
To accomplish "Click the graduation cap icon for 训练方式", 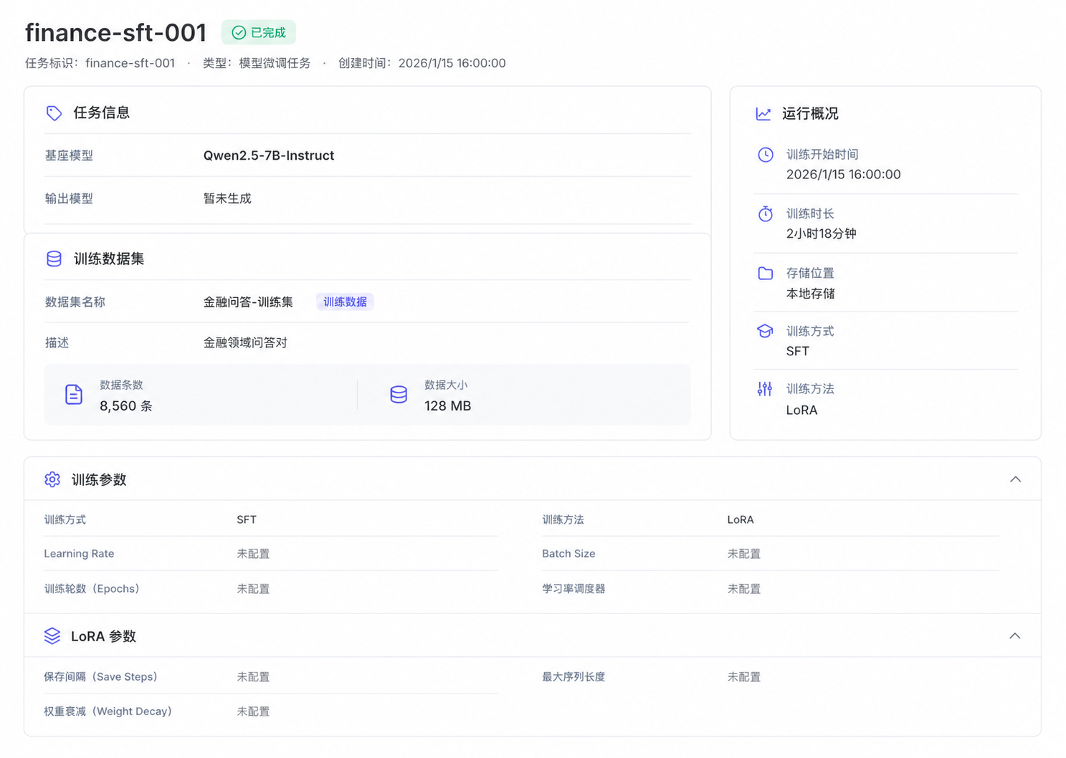I will point(766,331).
